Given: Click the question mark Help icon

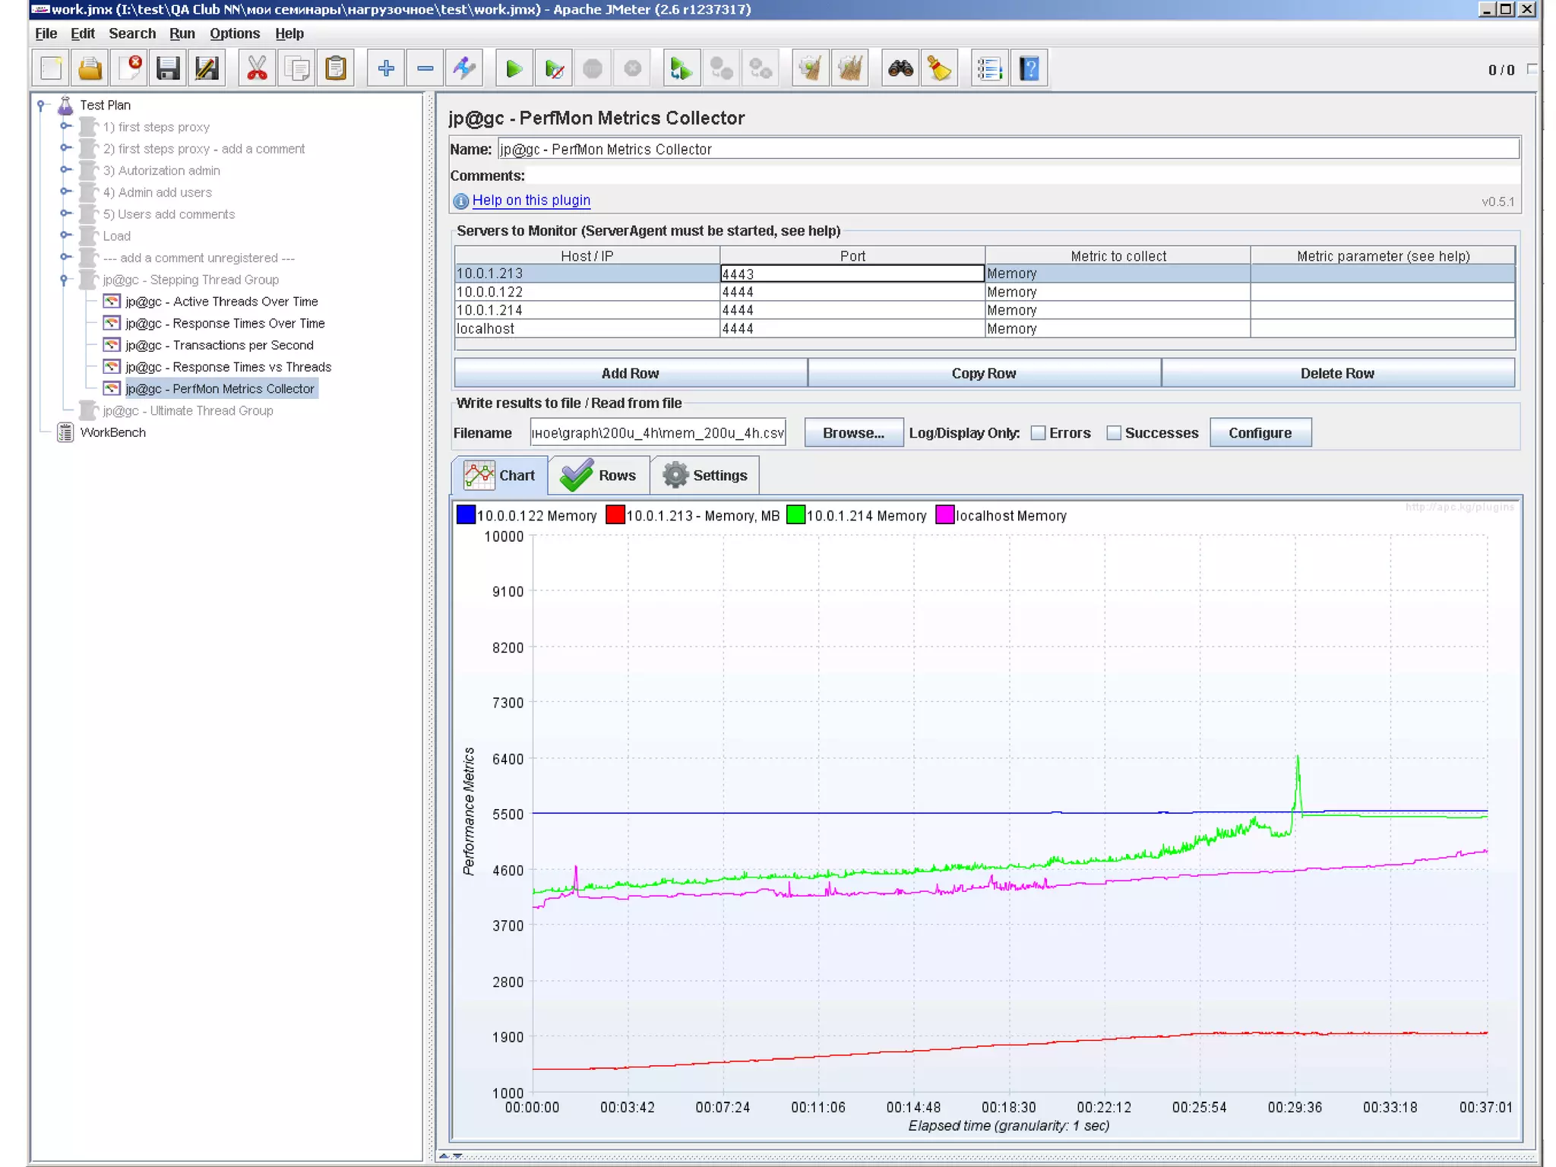Looking at the screenshot, I should point(1029,69).
